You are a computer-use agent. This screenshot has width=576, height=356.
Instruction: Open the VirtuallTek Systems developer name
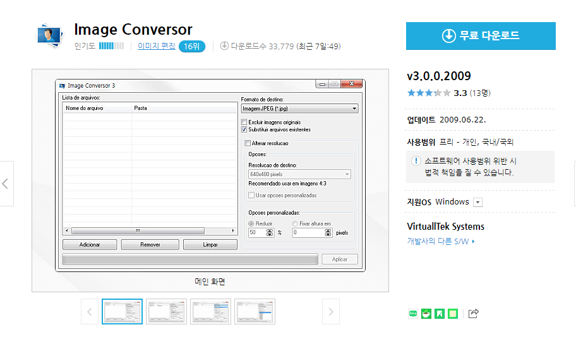click(446, 227)
